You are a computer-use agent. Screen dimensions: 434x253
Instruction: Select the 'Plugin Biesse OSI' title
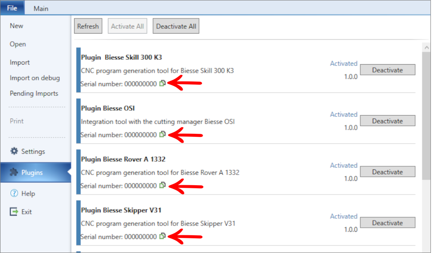(x=108, y=108)
